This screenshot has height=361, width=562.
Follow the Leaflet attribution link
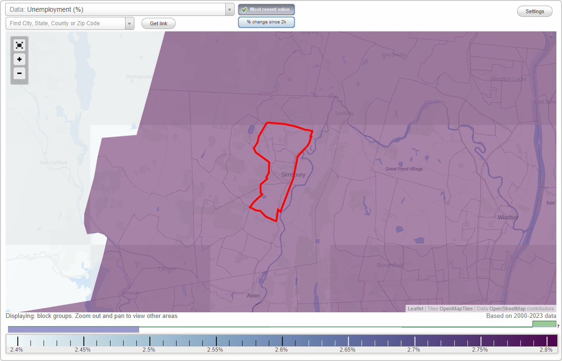pyautogui.click(x=415, y=309)
